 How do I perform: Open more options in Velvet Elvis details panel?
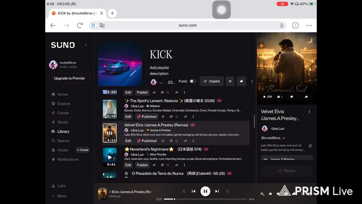[309, 112]
